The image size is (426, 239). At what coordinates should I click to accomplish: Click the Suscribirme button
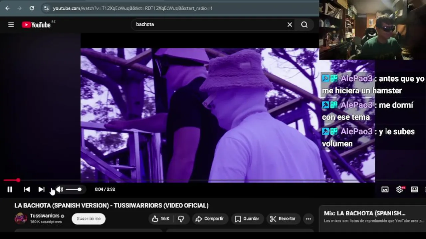(x=89, y=219)
